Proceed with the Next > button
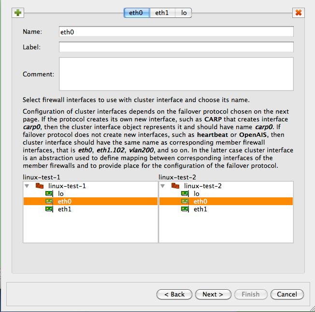The height and width of the screenshot is (312, 315). (213, 294)
